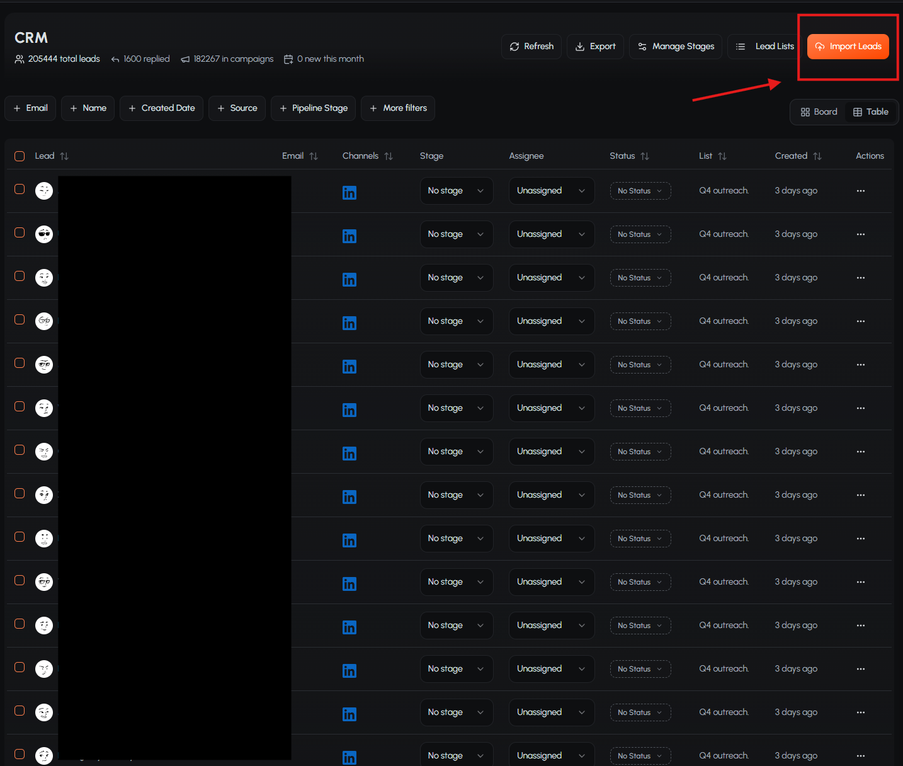Click the CRM page title
This screenshot has height=766, width=903.
click(31, 38)
